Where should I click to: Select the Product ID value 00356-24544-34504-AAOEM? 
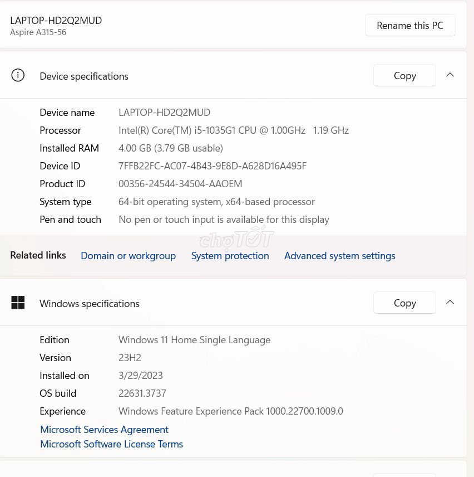tap(180, 184)
